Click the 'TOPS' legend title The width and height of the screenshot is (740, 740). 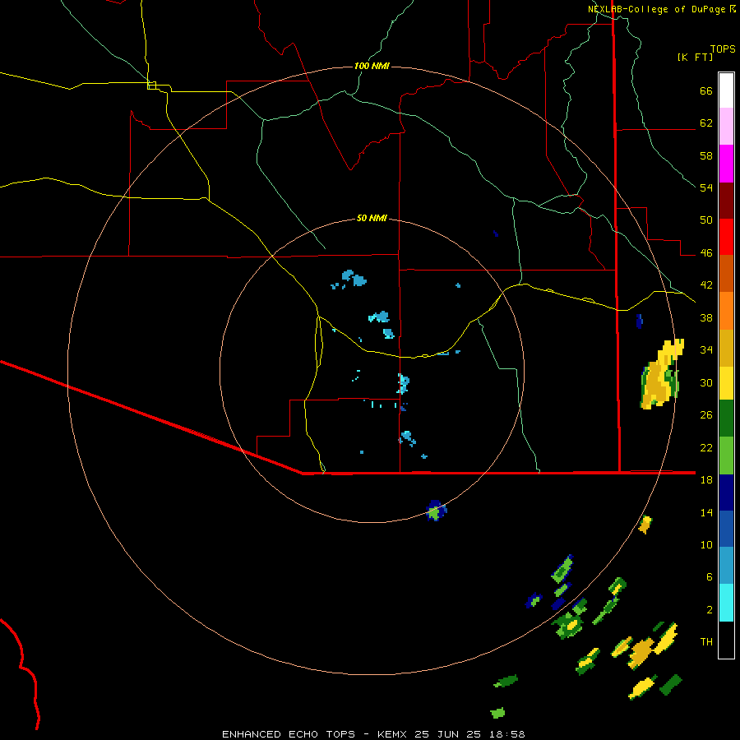click(723, 49)
